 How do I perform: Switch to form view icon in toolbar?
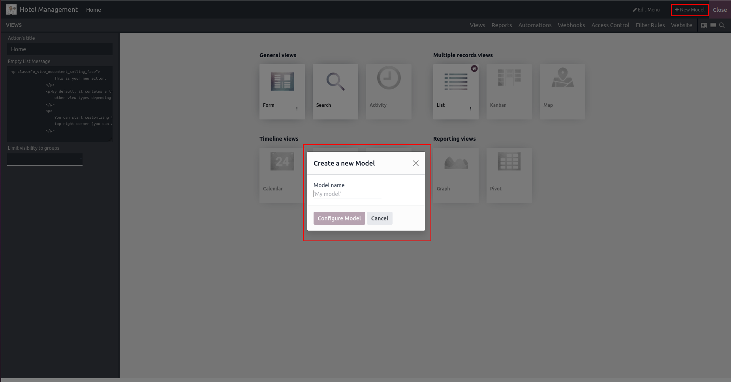tap(704, 25)
